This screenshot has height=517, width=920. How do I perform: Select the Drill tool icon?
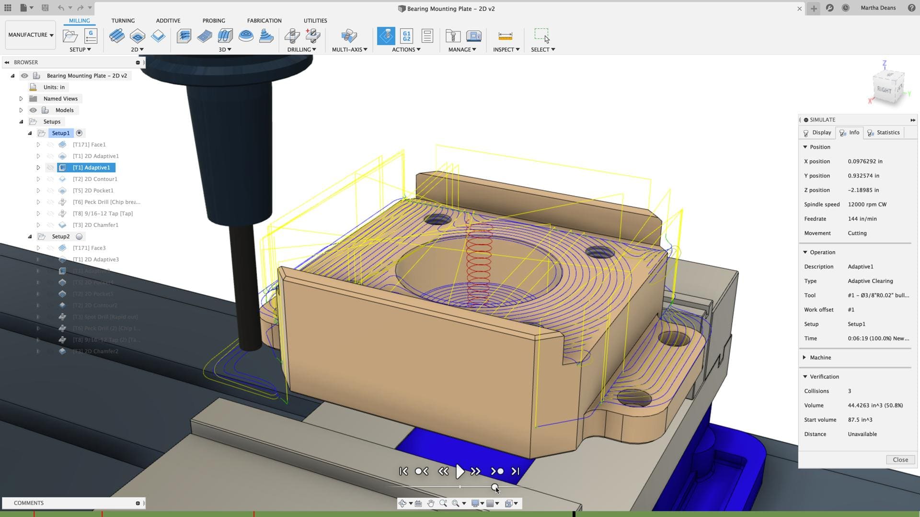click(292, 36)
